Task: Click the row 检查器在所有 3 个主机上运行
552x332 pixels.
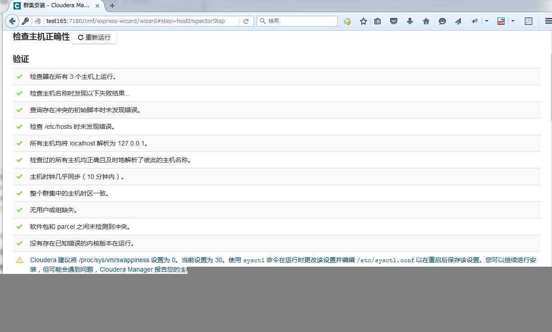Action: tap(276, 77)
